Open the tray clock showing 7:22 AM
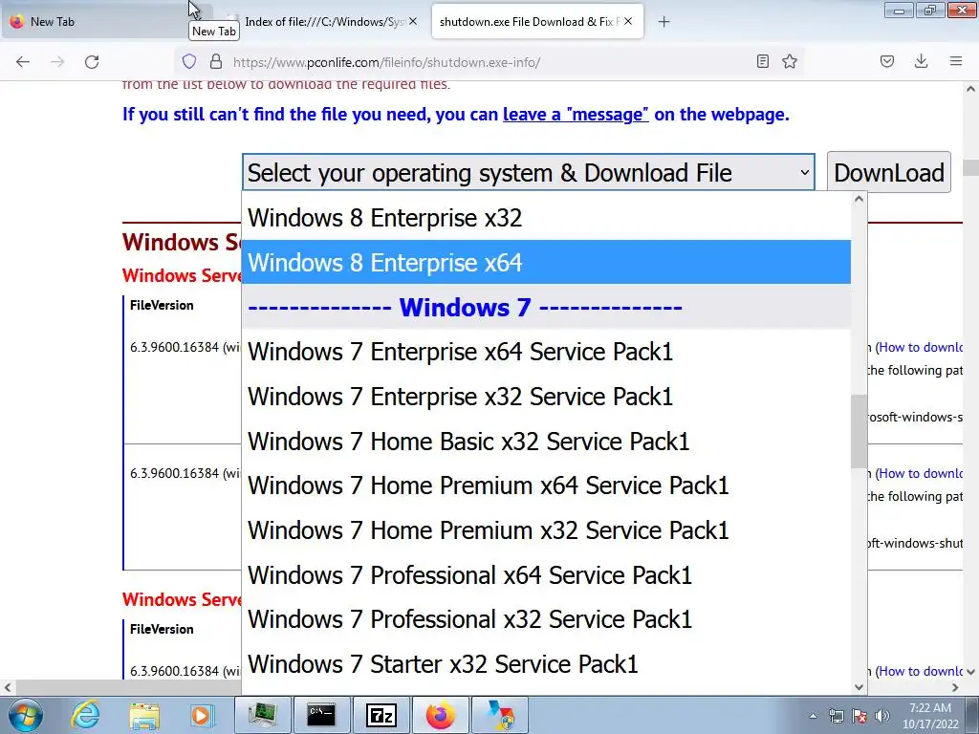 tap(930, 716)
